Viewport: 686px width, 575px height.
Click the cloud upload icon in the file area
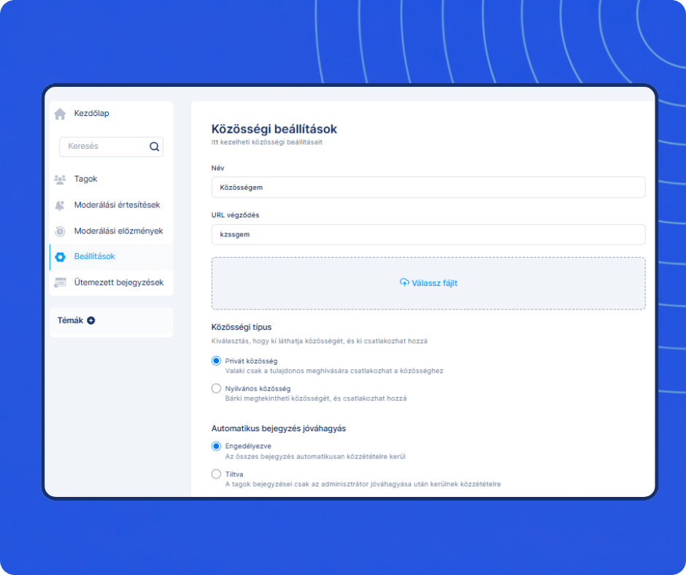(x=404, y=282)
